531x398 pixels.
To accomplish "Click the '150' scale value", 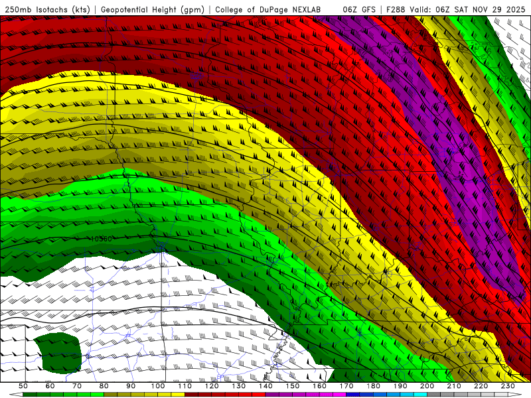I will coord(292,386).
